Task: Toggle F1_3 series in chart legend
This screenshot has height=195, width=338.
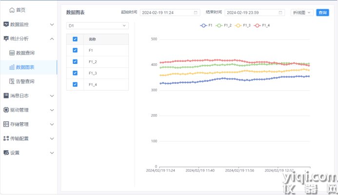Action: [x=242, y=25]
